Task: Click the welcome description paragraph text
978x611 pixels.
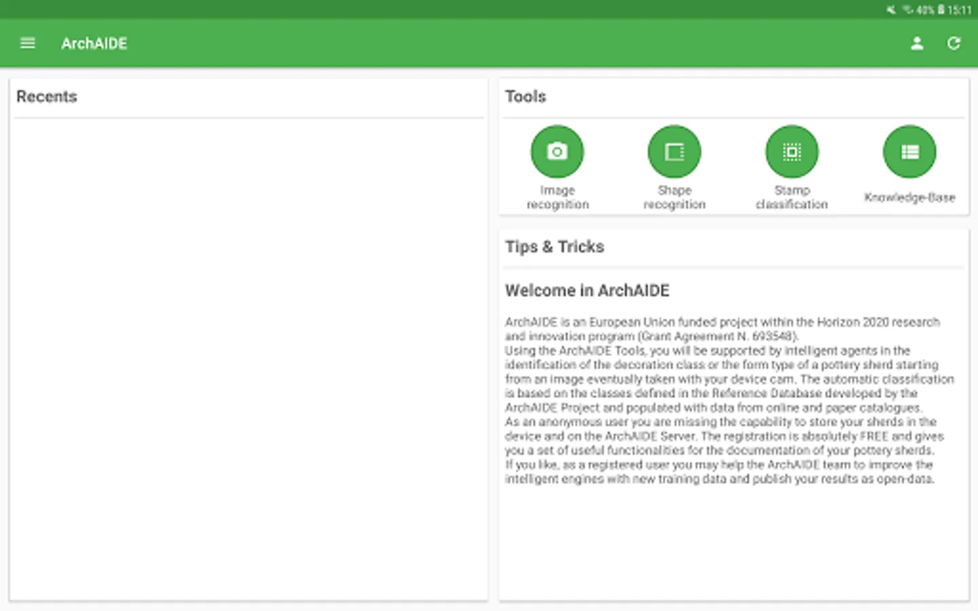Action: click(x=729, y=401)
